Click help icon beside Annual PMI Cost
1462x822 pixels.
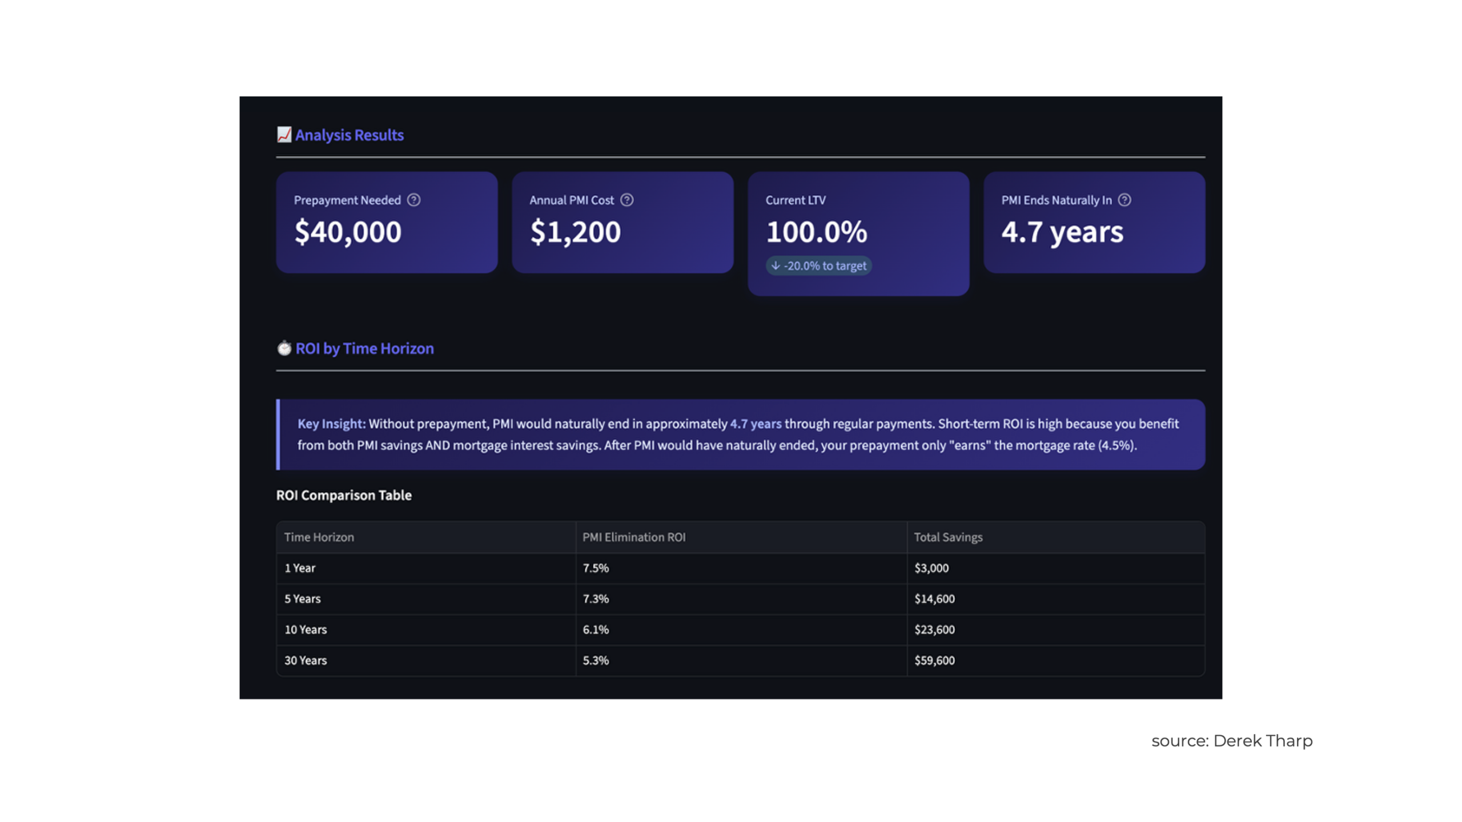pos(626,200)
